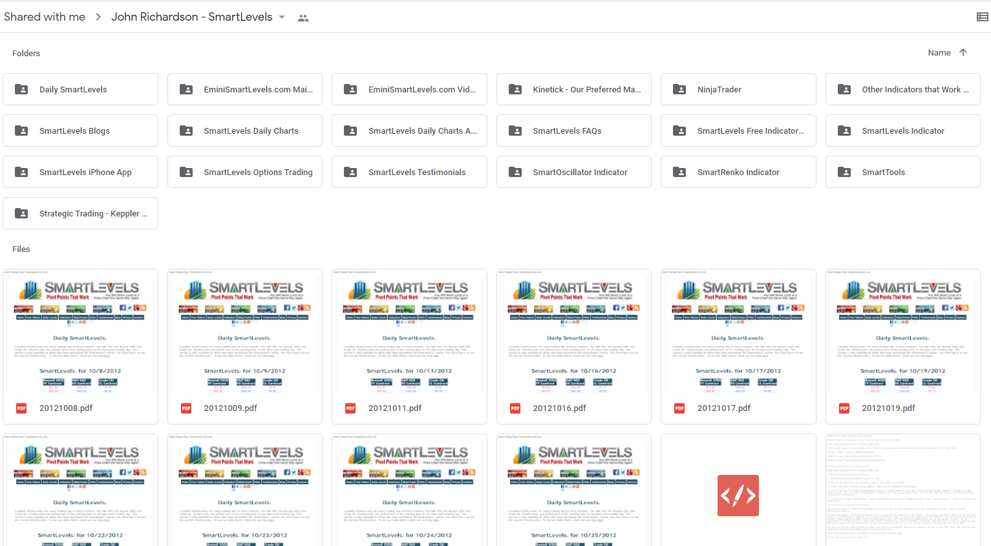Open the SmartOscillator Indicator folder
991x546 pixels.
click(574, 172)
